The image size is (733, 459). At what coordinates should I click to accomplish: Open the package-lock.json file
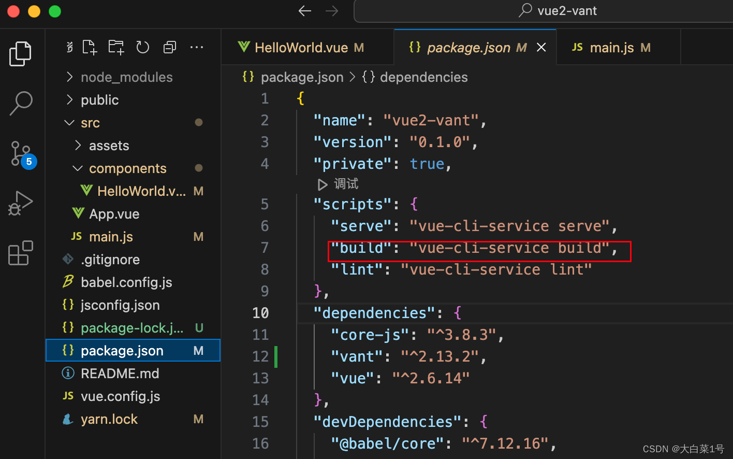coord(132,328)
